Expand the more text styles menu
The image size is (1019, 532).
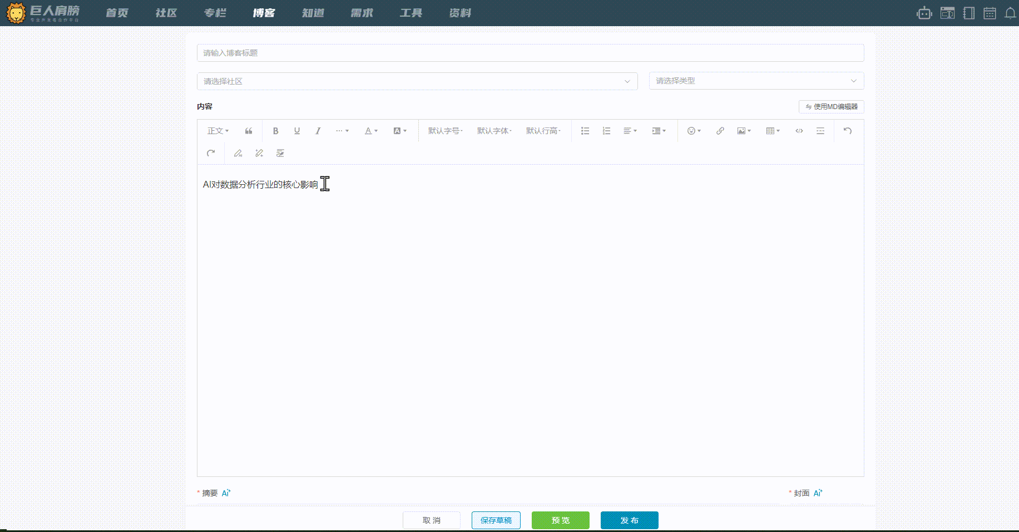click(342, 131)
